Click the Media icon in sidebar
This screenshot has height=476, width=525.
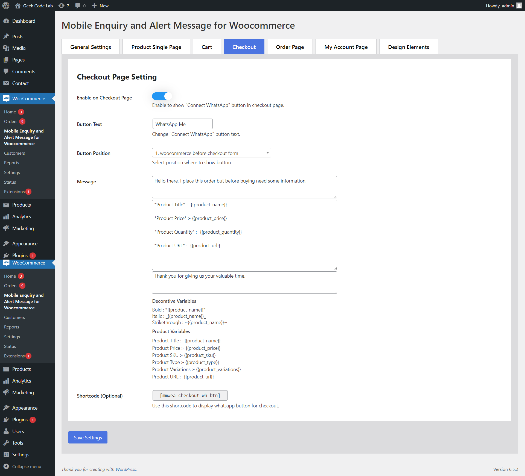6,48
